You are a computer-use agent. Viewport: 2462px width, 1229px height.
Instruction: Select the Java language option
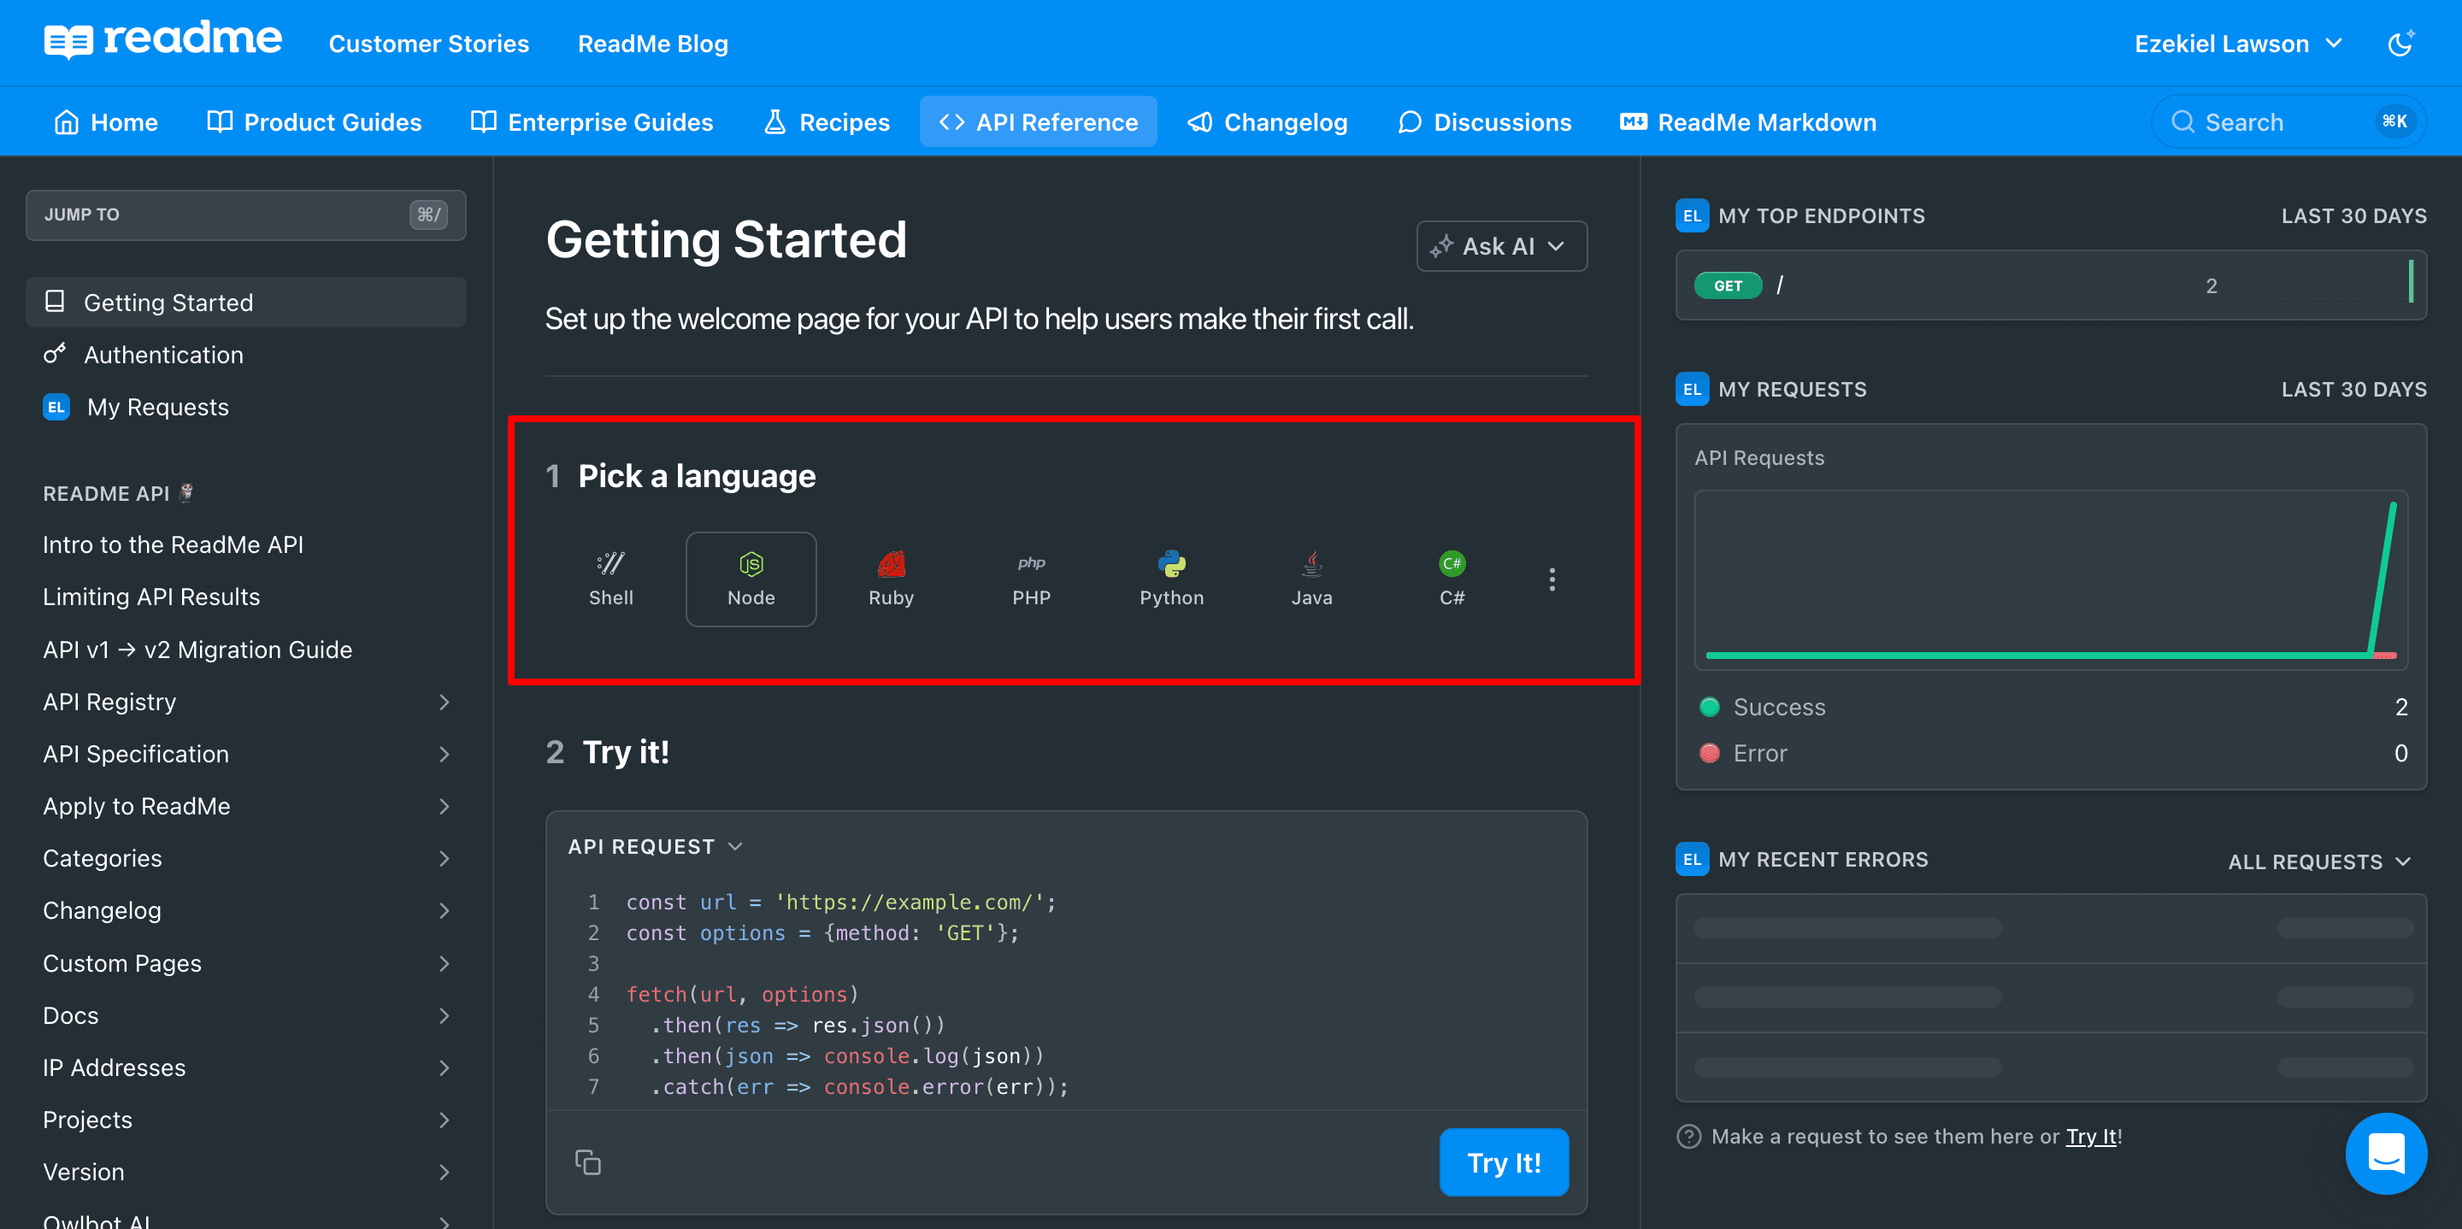click(1311, 579)
